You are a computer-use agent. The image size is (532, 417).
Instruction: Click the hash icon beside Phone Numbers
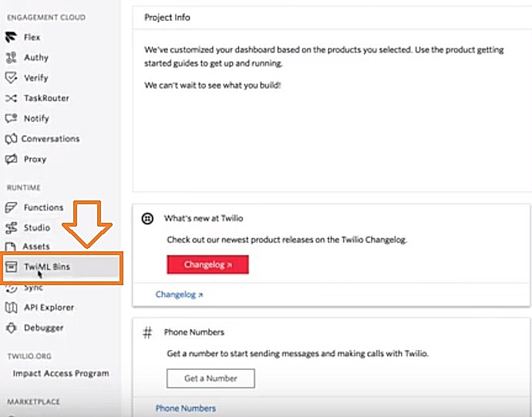[x=147, y=332]
